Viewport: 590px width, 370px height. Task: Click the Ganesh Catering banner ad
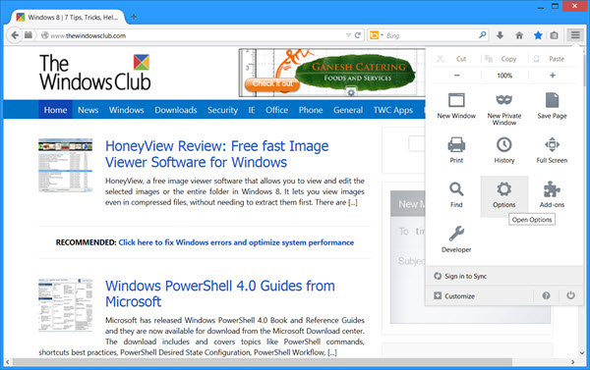tap(331, 73)
